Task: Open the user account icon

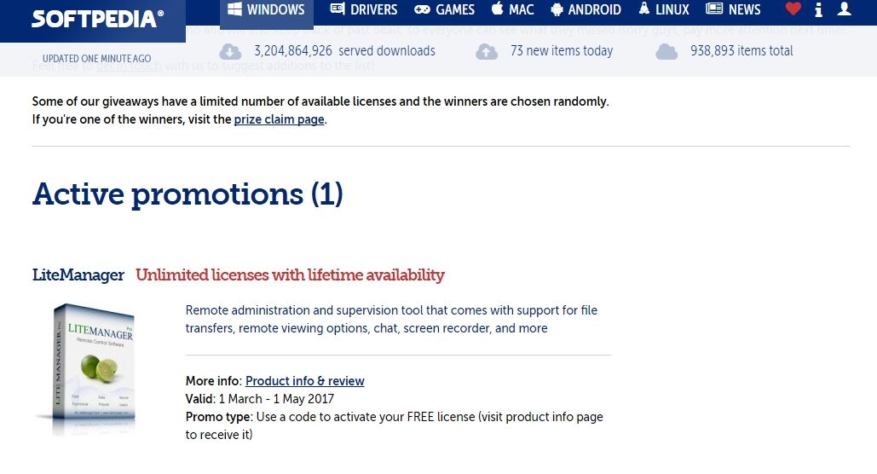Action: (x=844, y=9)
